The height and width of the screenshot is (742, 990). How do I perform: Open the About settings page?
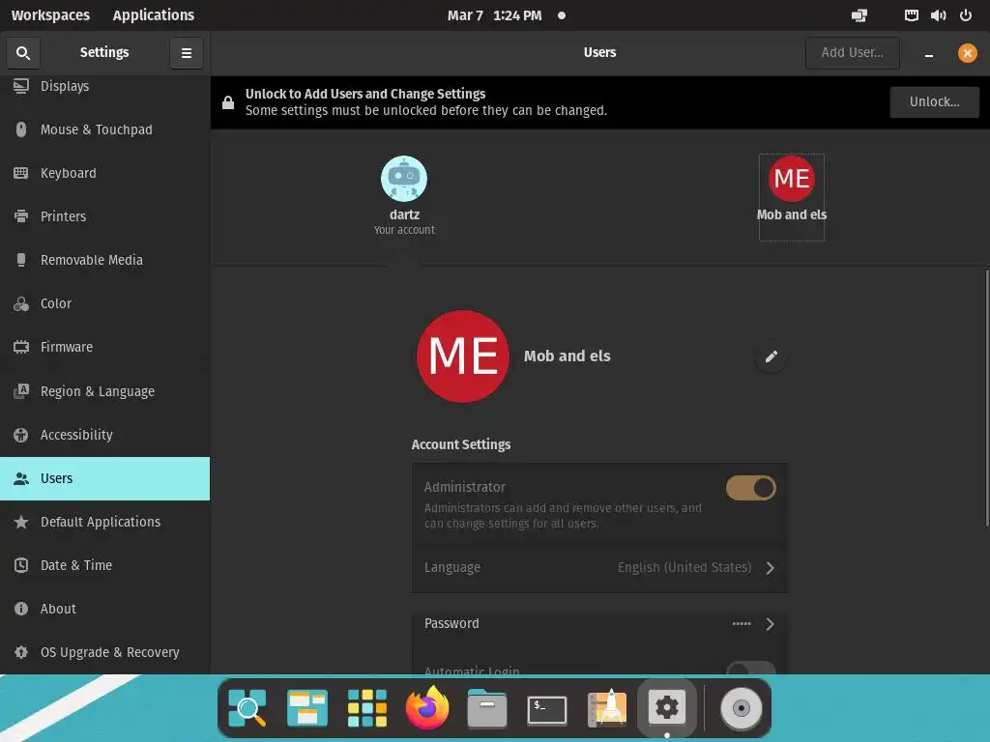coord(104,609)
